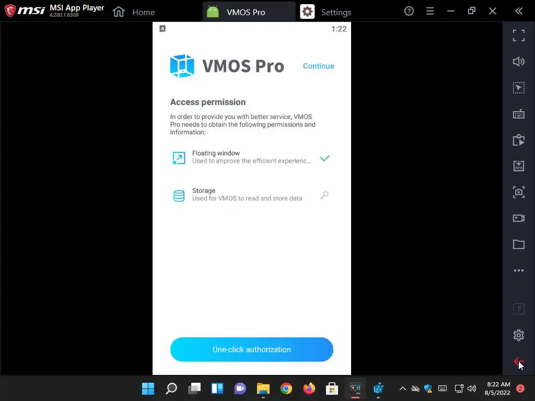535x401 pixels.
Task: Open File Explorer from taskbar
Action: pos(263,388)
